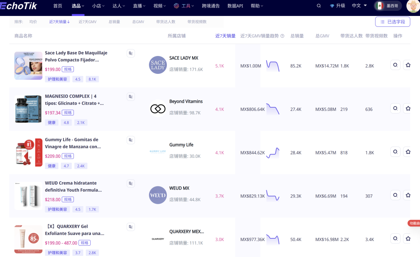Click the 已选字段 button

(x=392, y=22)
